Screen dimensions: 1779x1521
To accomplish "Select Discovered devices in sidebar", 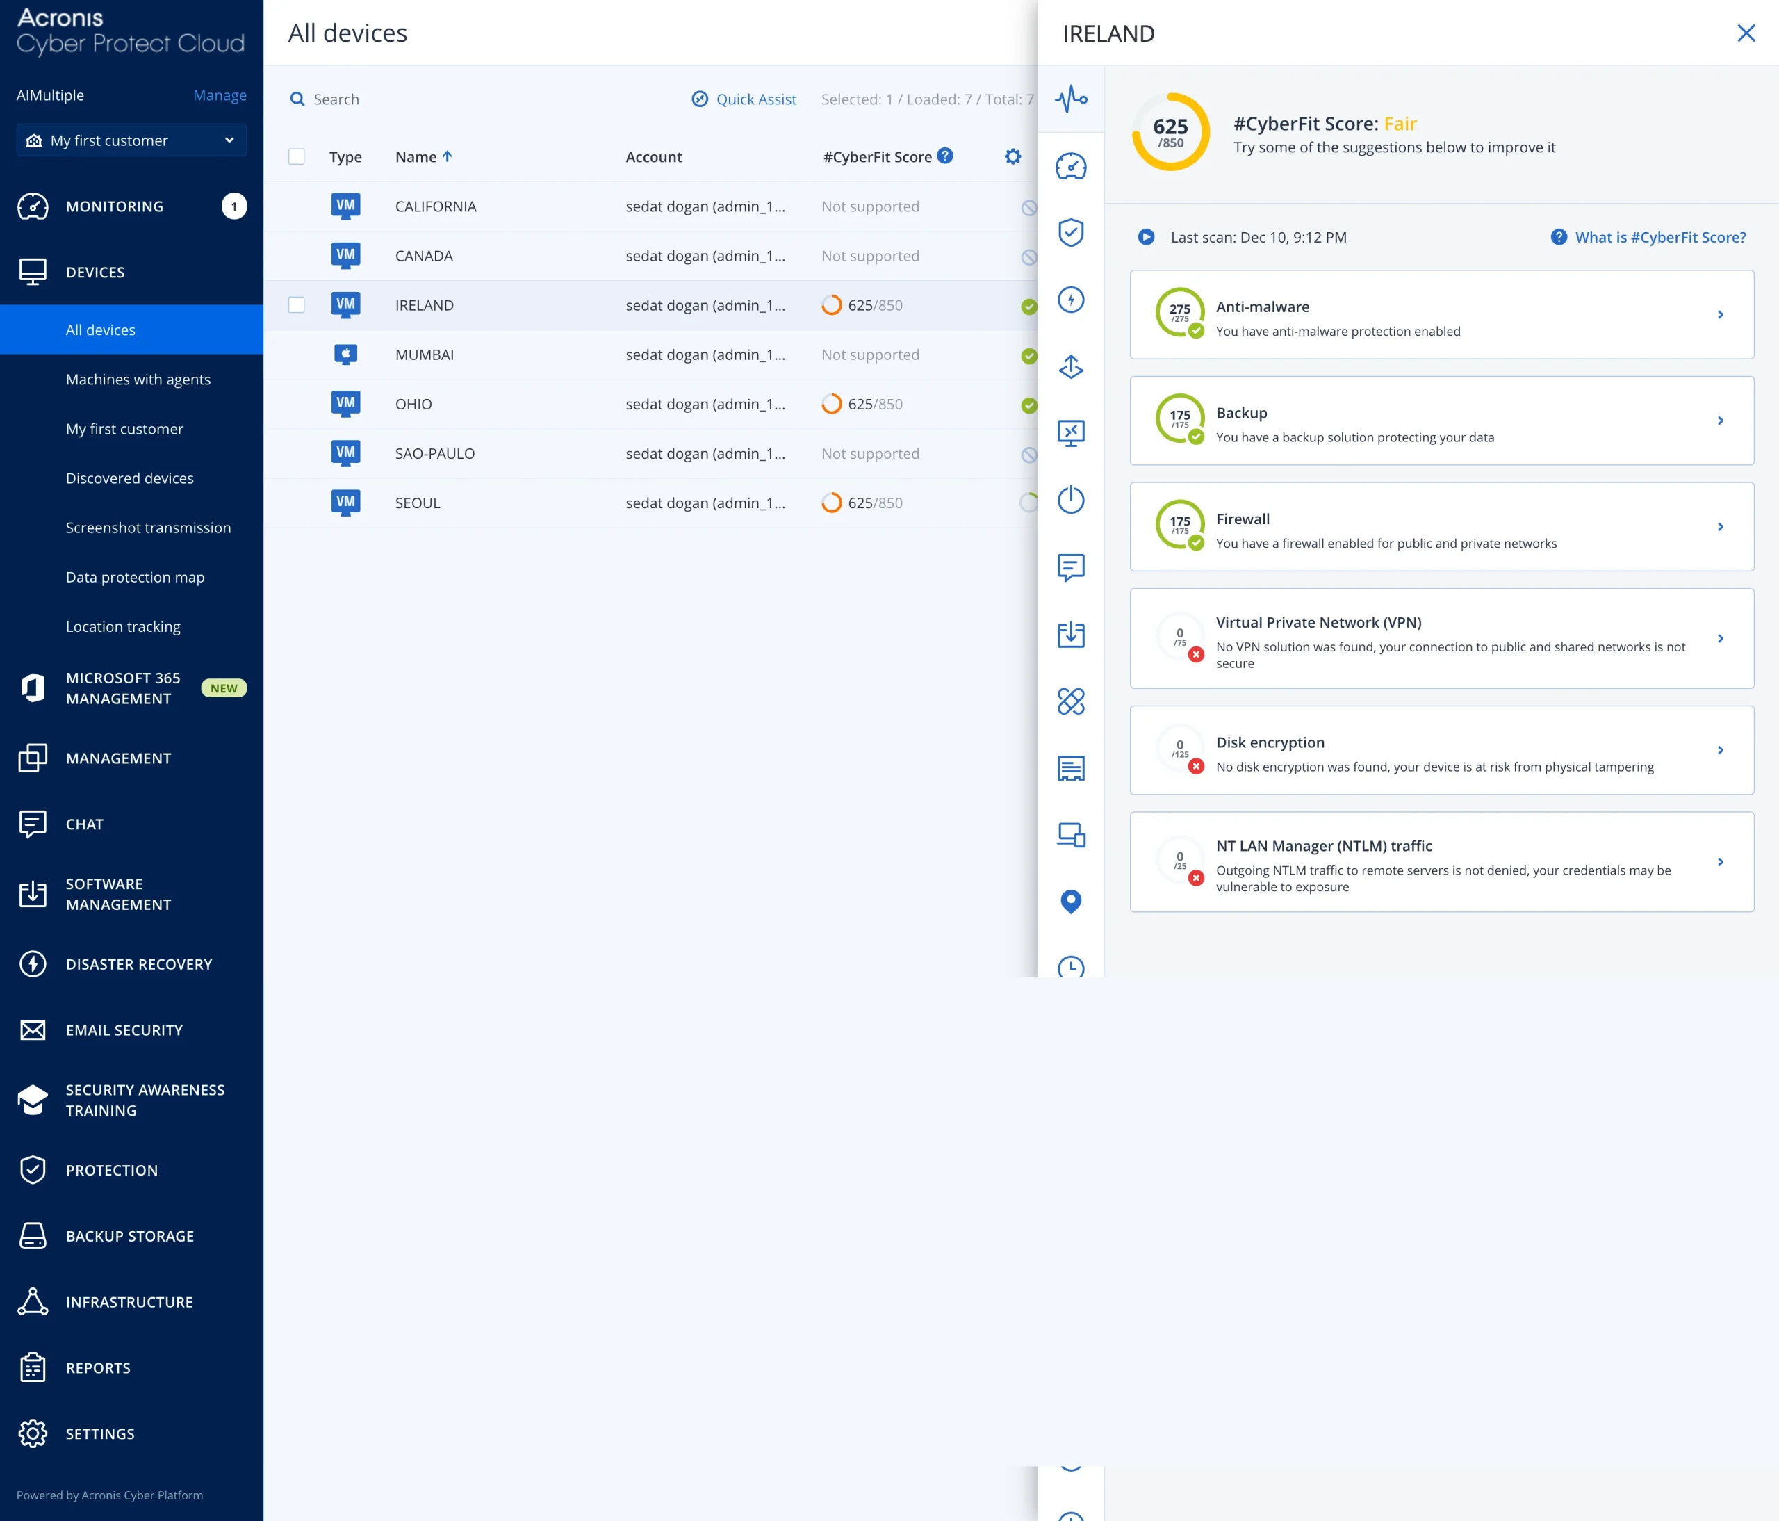I will click(131, 478).
